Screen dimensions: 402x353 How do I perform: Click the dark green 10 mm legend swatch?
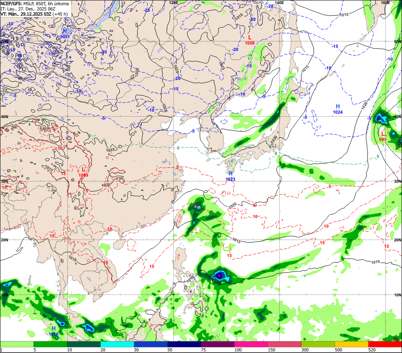tap(84, 344)
